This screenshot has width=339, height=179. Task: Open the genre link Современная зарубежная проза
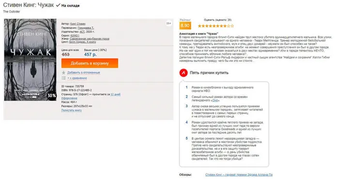[90, 39]
